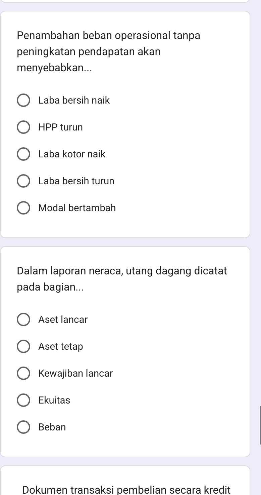The image size is (261, 495).
Task: Select 'Beban' radio button
Action: tap(23, 427)
